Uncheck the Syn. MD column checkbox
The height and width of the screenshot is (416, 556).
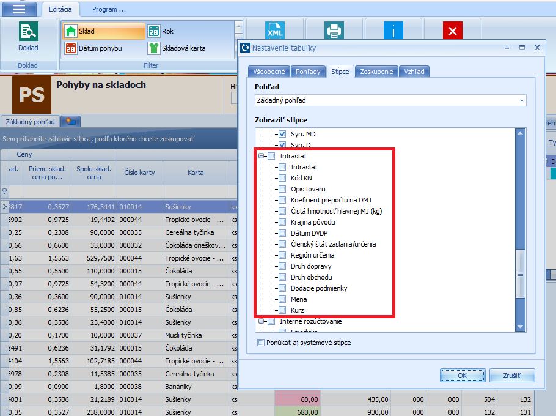coord(282,134)
